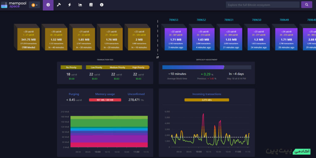Click the DIFFICULTY ADJUSTMENT section title
Image resolution: width=316 pixels, height=158 pixels.
(x=206, y=60)
